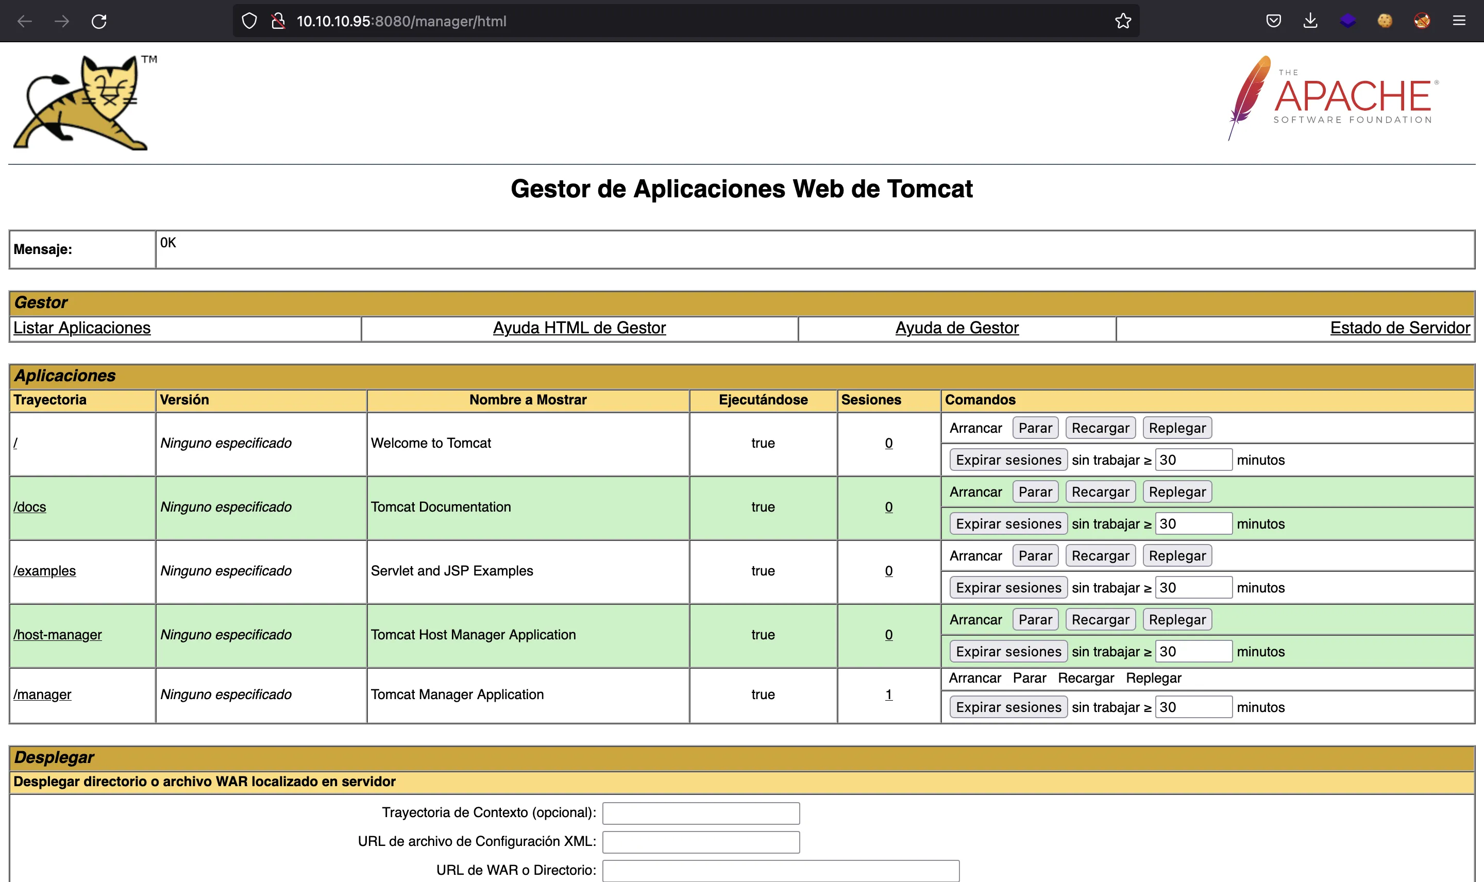Click Parar for Tomcat Documentation
The width and height of the screenshot is (1484, 882).
[x=1035, y=492]
